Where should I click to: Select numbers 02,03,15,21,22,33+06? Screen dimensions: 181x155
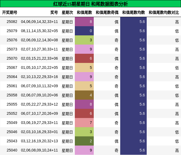click(x=39, y=58)
